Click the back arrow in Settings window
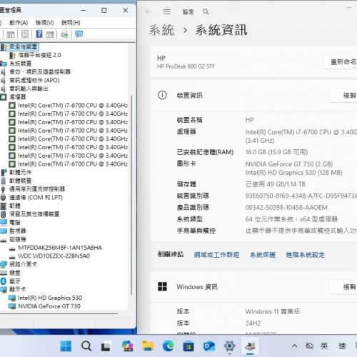 [149, 11]
